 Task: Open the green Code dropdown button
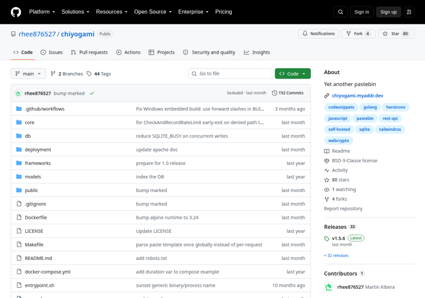(x=293, y=74)
